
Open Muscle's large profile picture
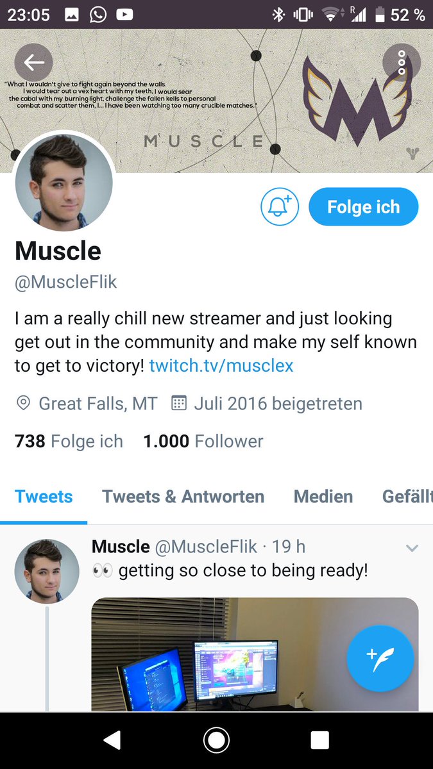coord(64,183)
